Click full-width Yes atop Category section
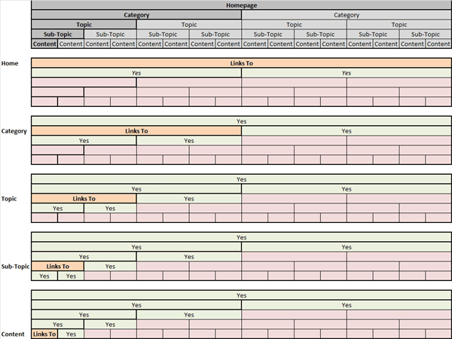The height and width of the screenshot is (339, 452). [x=241, y=121]
